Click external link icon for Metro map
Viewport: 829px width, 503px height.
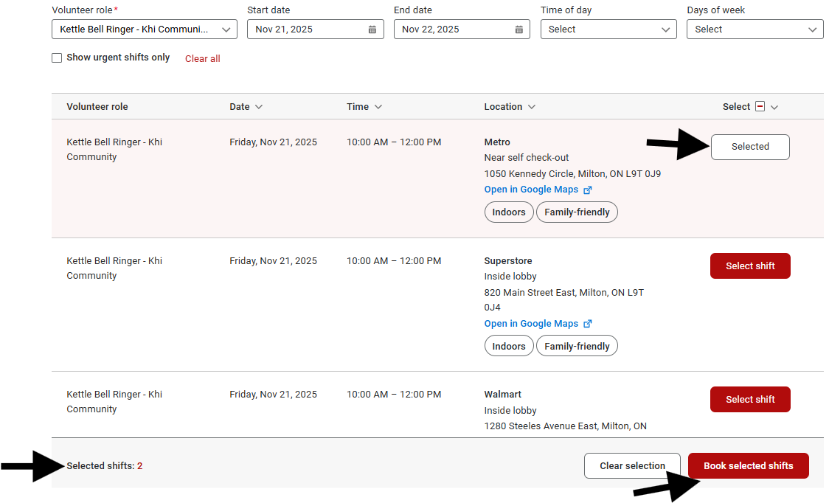(588, 190)
